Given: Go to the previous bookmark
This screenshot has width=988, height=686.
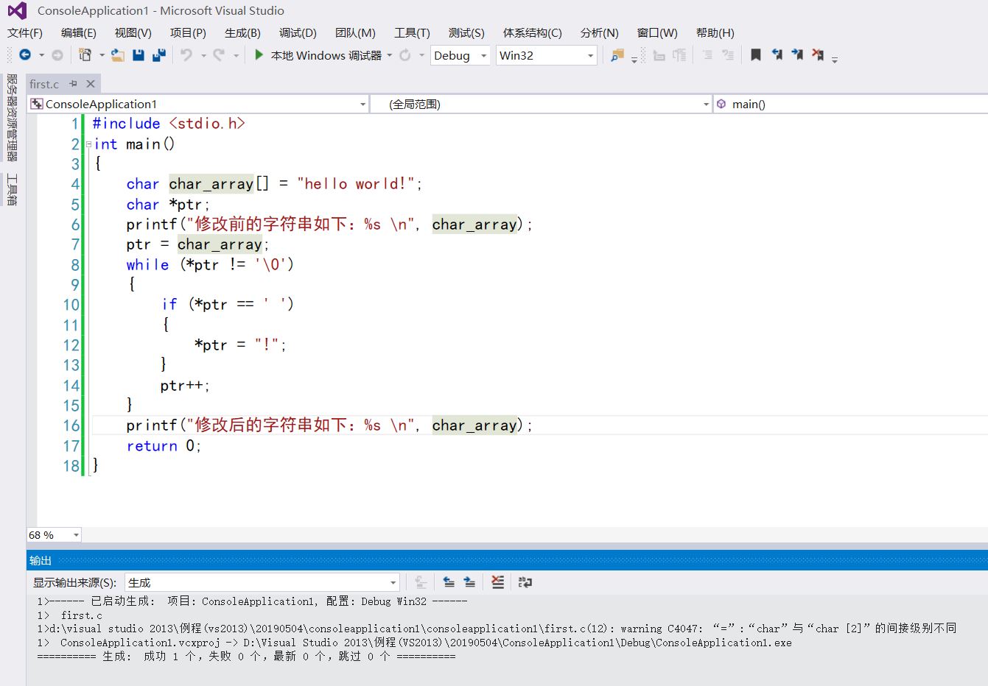Looking at the screenshot, I should pos(777,55).
